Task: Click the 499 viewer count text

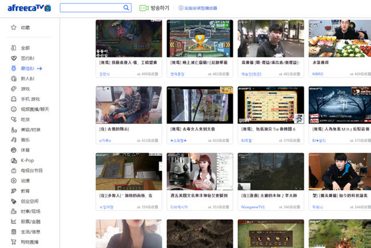Action: pos(148,74)
